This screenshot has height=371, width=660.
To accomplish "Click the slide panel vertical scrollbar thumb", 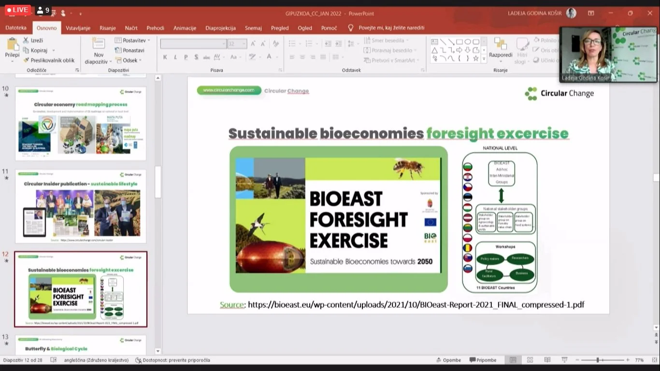I will tap(158, 182).
